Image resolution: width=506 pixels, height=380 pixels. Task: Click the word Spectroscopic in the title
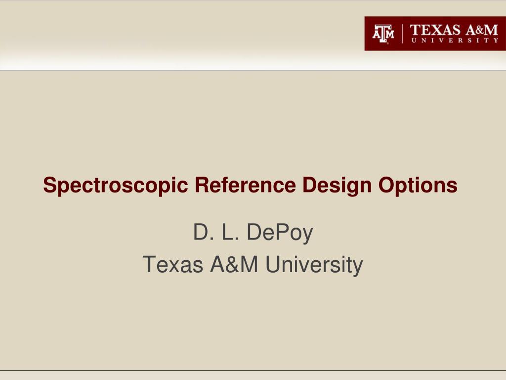pos(116,185)
